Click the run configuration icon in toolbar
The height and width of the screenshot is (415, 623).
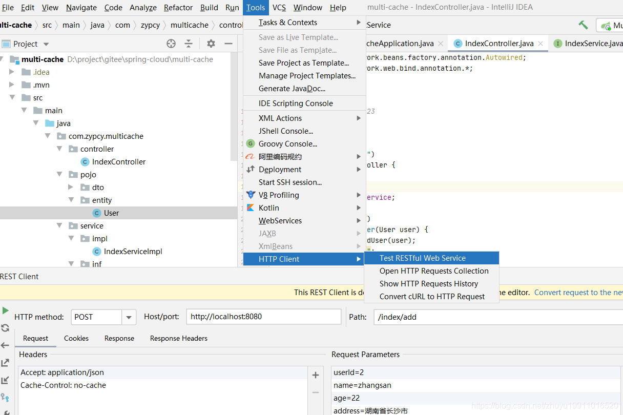click(606, 25)
